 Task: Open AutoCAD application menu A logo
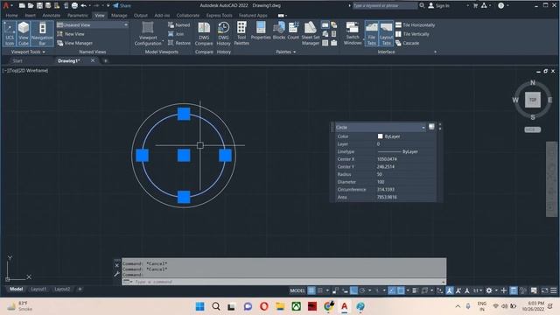click(6, 5)
